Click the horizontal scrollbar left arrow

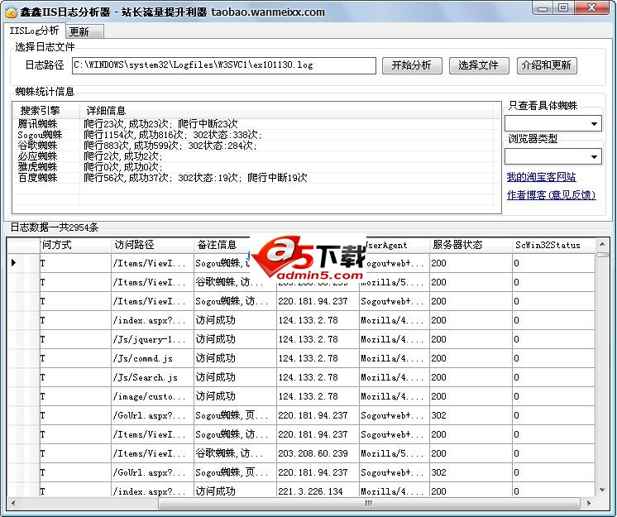(x=13, y=503)
